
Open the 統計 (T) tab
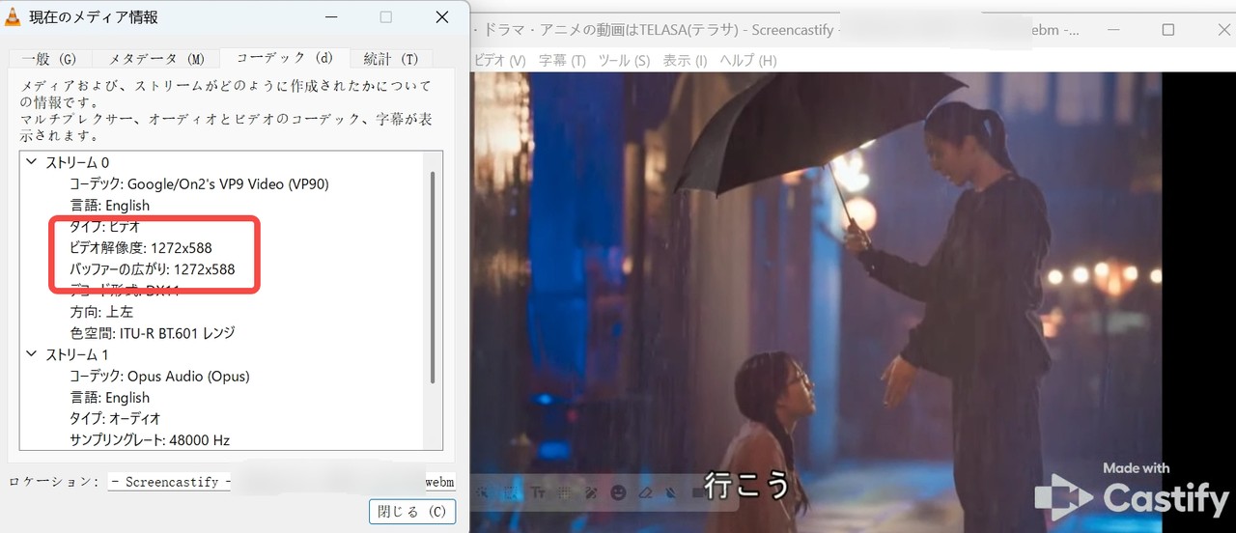pyautogui.click(x=391, y=59)
